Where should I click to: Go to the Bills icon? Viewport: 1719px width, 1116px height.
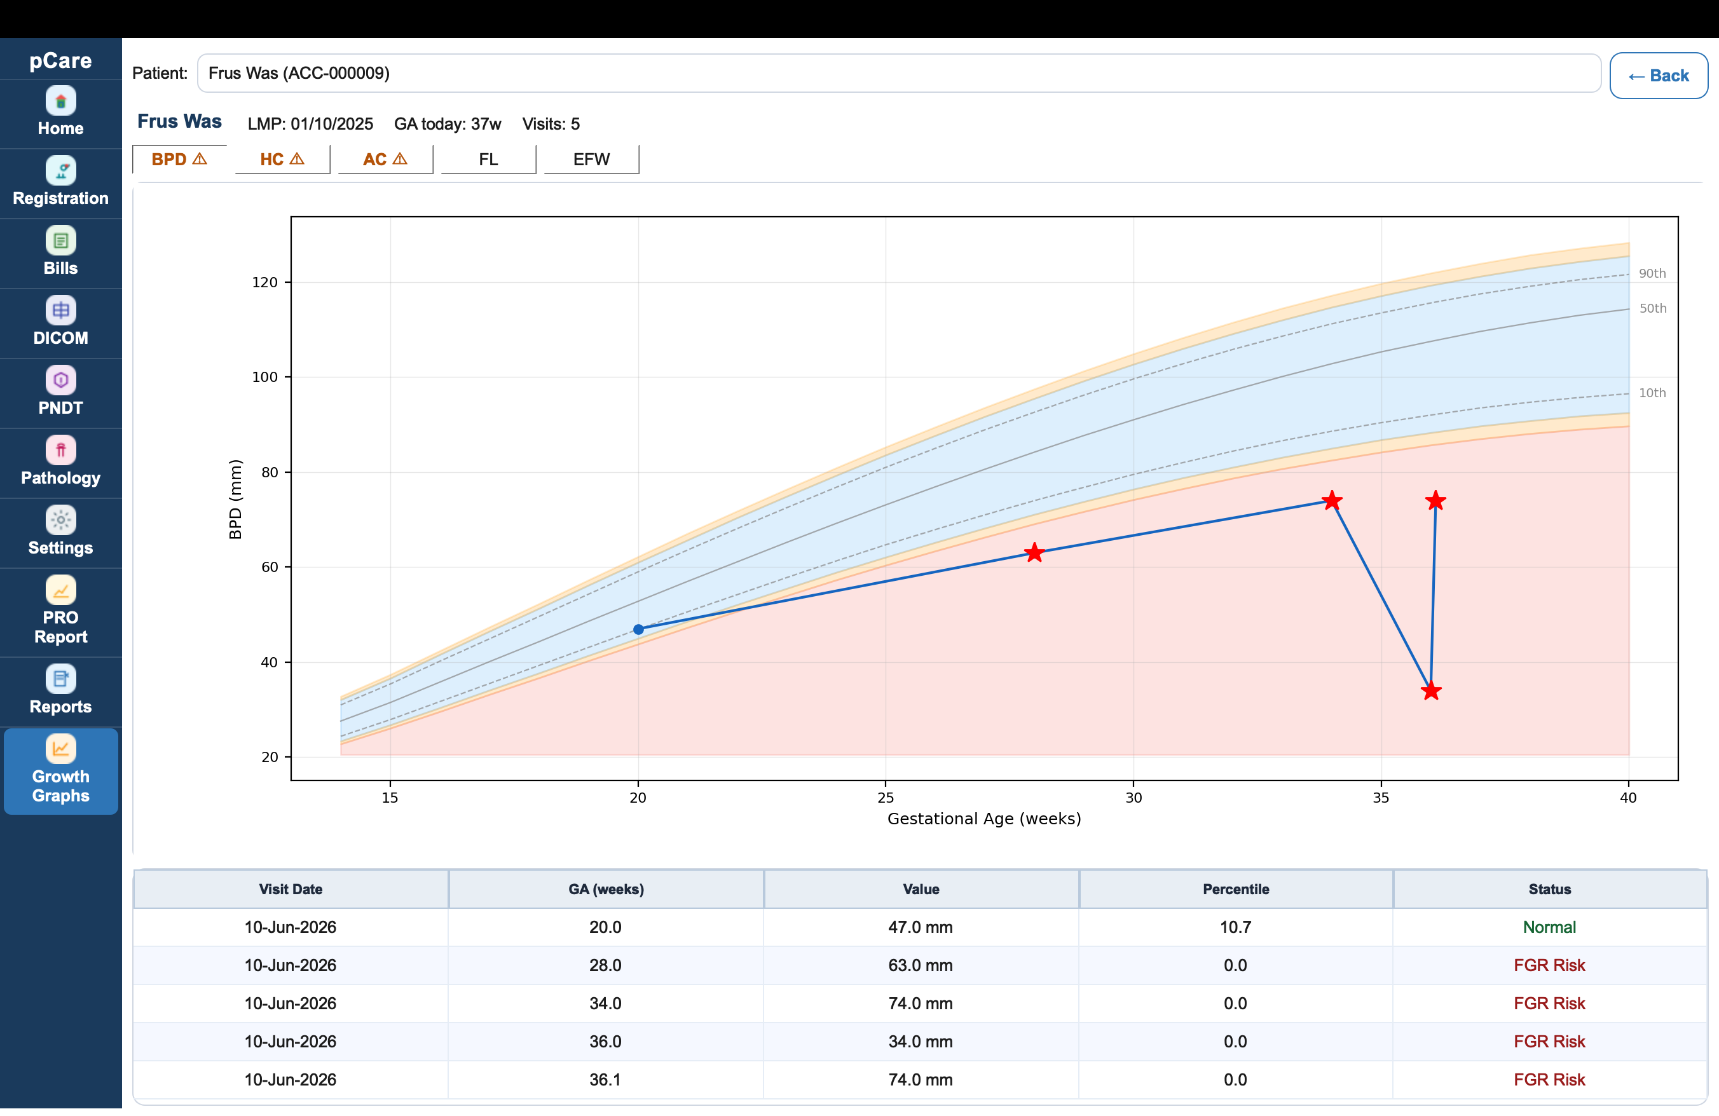[60, 240]
